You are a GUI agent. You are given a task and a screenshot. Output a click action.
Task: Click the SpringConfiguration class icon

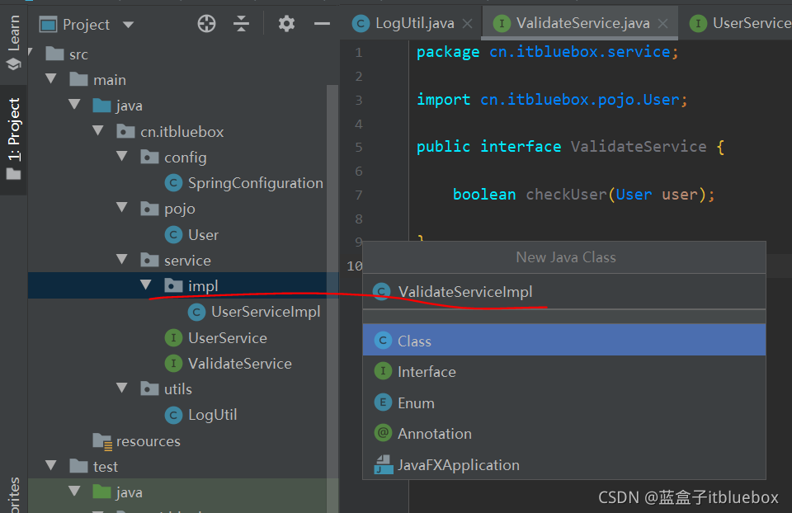pyautogui.click(x=174, y=183)
